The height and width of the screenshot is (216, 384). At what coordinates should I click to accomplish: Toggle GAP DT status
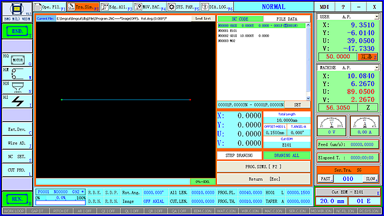pyautogui.click(x=37, y=211)
